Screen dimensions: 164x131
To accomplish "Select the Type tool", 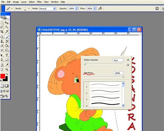I will tap(7, 55).
